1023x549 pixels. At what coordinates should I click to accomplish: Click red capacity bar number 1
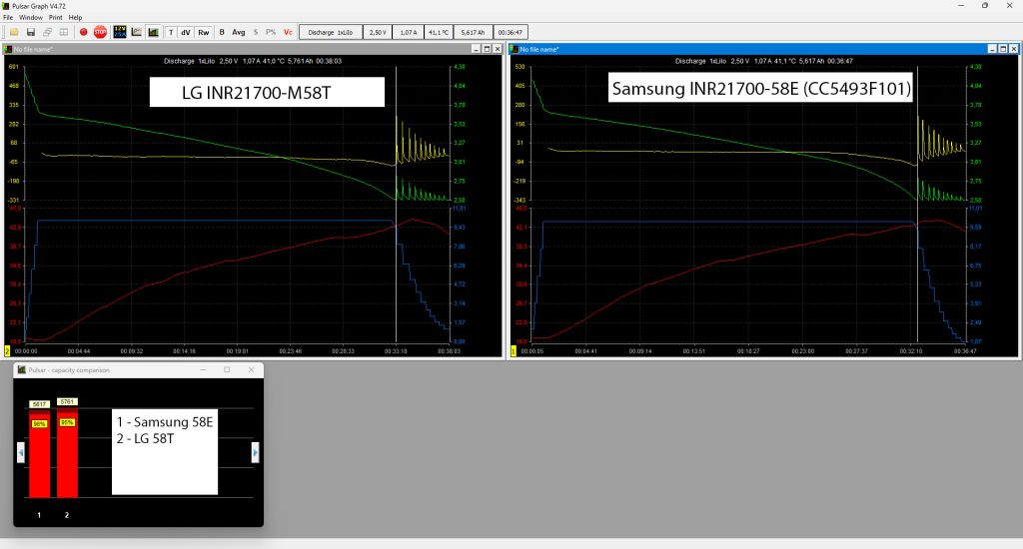click(x=39, y=454)
